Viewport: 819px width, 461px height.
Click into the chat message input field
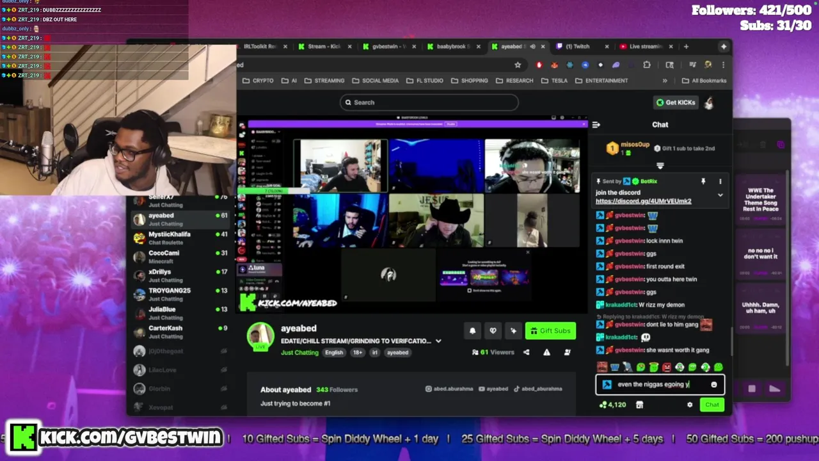coord(660,385)
